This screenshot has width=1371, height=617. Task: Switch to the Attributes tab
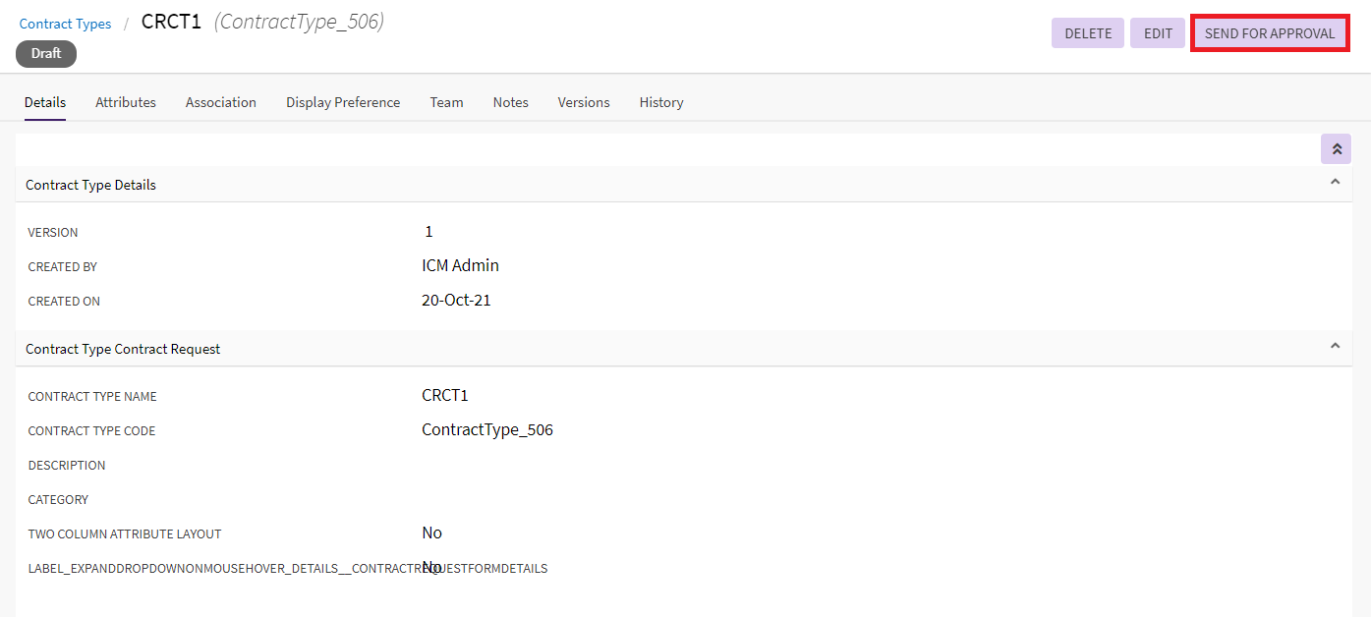[126, 102]
